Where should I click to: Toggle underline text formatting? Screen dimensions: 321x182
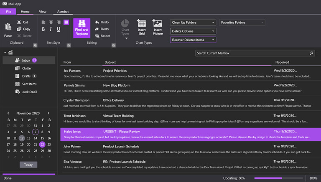pos(59,29)
